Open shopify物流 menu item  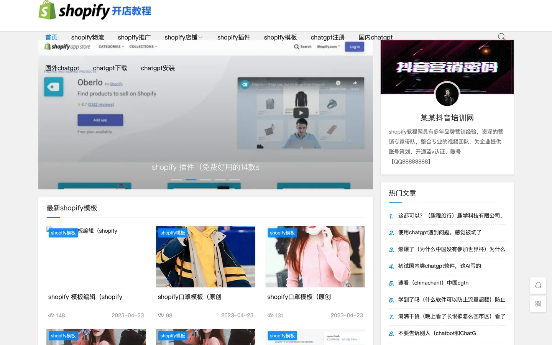(87, 37)
